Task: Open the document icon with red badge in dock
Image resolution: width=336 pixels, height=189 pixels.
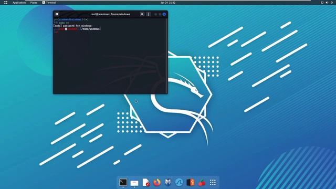Action: [146, 182]
